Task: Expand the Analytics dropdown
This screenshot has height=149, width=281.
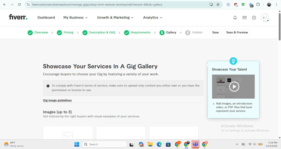Action: tap(152, 17)
